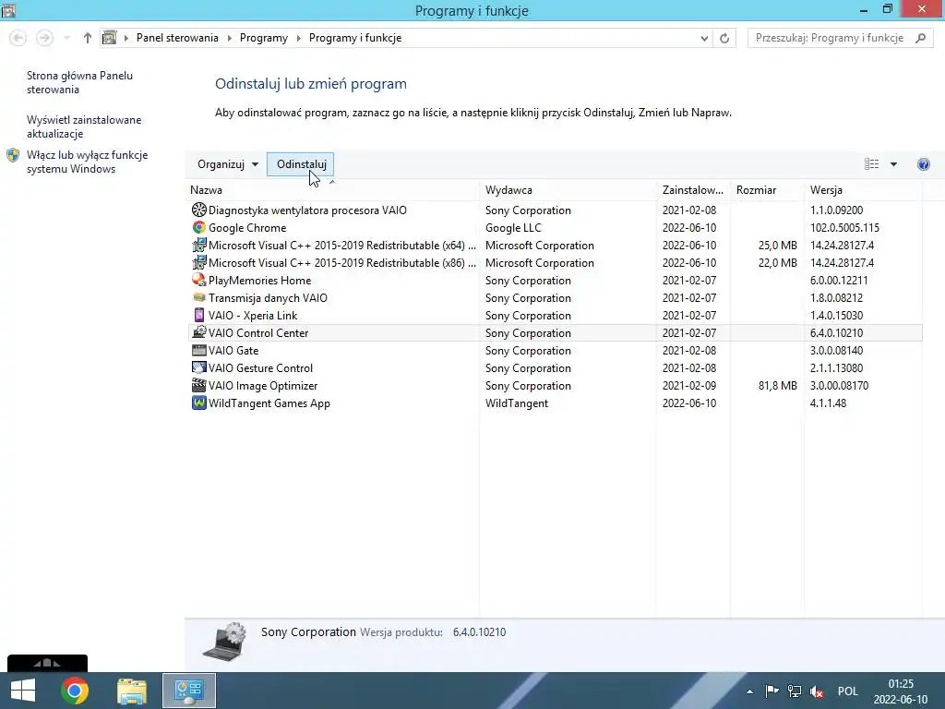This screenshot has width=945, height=709.
Task: Click the search magnifier icon
Action: [920, 38]
